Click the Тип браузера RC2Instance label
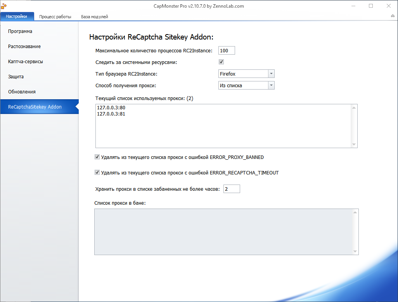 126,74
